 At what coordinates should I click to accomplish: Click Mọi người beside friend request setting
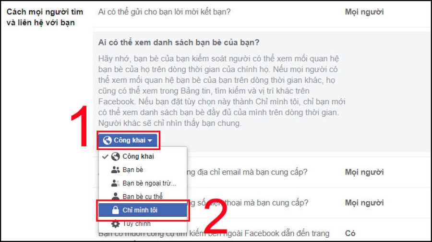pyautogui.click(x=364, y=12)
